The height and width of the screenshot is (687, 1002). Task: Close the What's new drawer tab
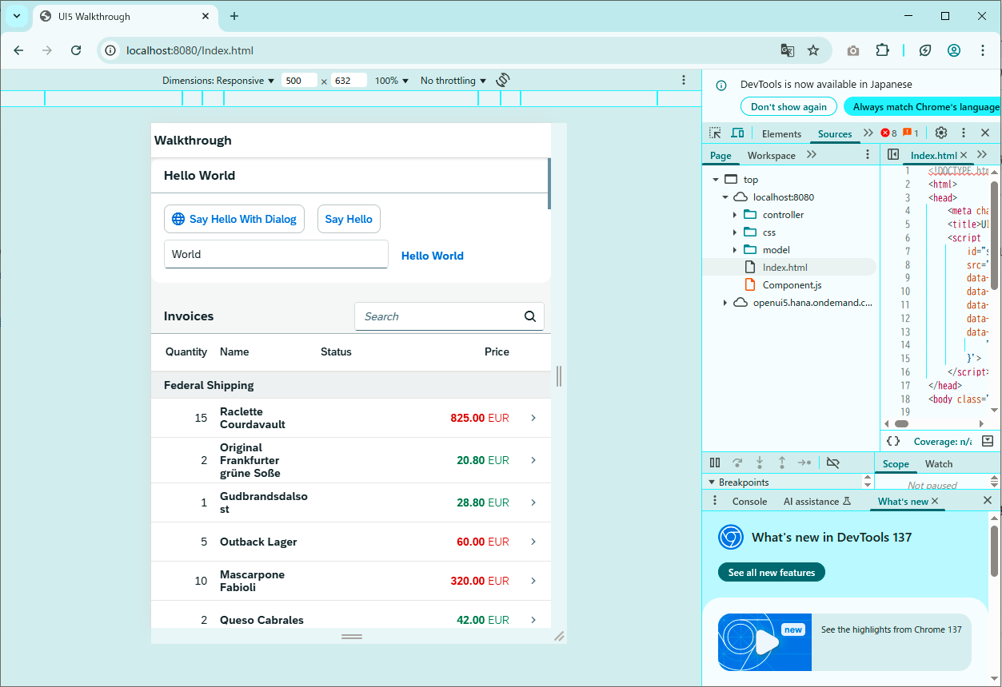[935, 501]
